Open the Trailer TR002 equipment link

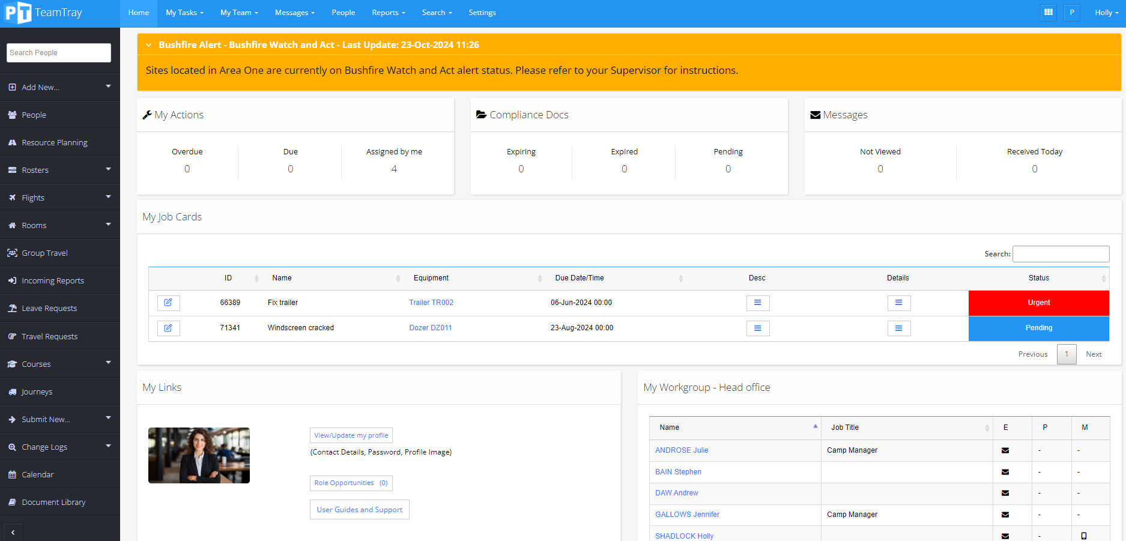click(x=431, y=302)
